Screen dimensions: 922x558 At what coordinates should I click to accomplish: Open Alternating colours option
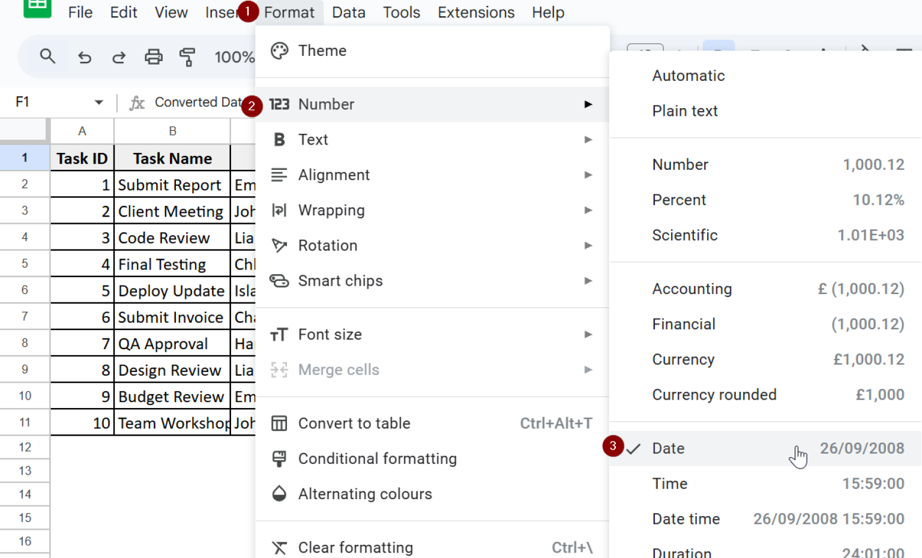point(365,494)
